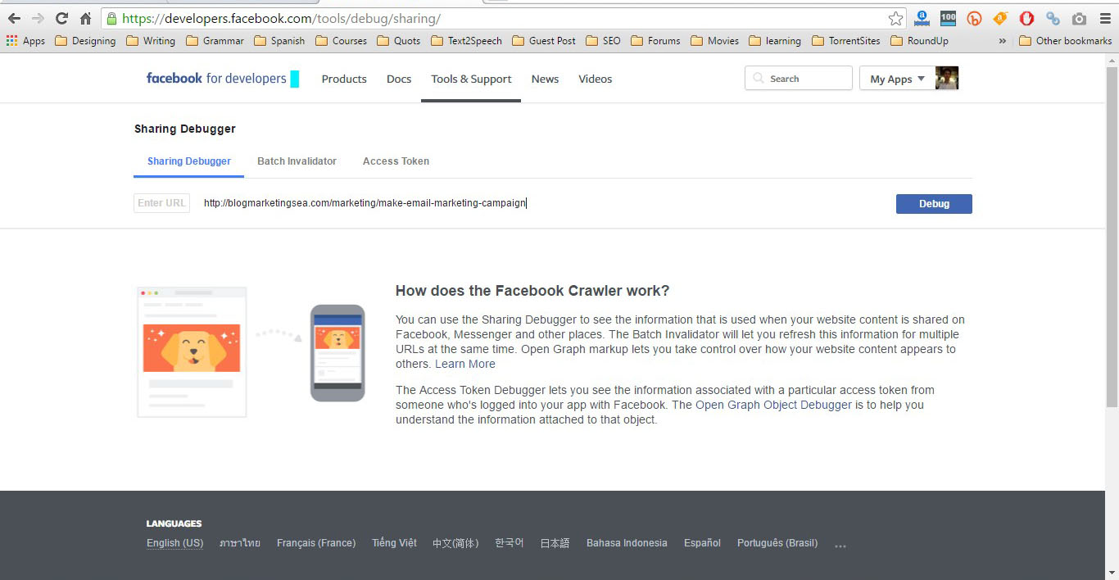
Task: Open the Spanish bookmarks folder
Action: point(279,40)
